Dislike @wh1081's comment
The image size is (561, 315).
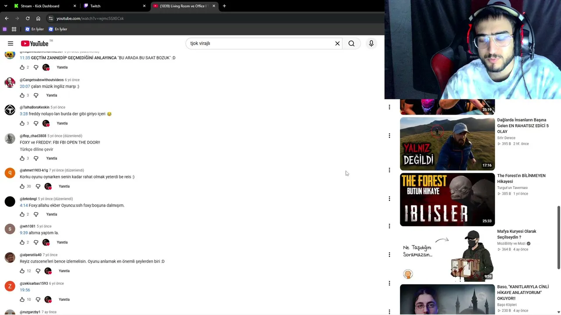pyautogui.click(x=36, y=242)
